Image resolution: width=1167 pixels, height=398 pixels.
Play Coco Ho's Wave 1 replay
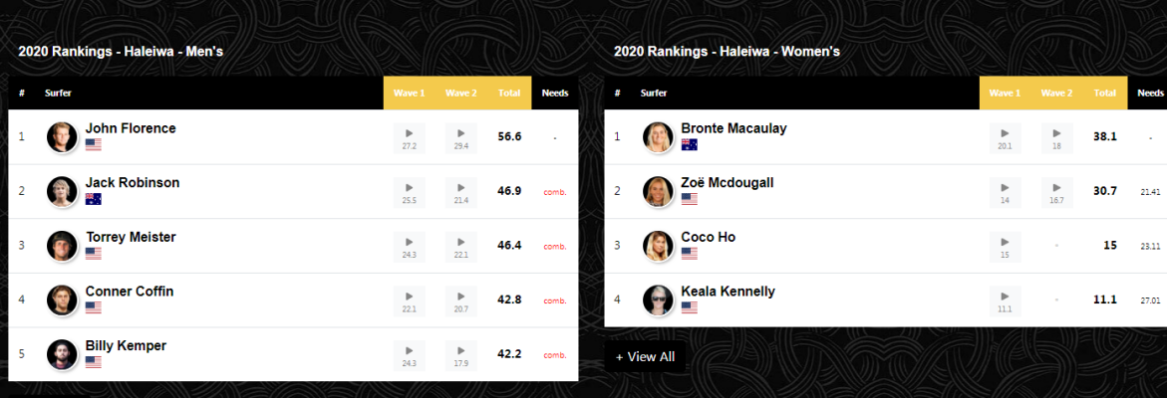point(1005,247)
